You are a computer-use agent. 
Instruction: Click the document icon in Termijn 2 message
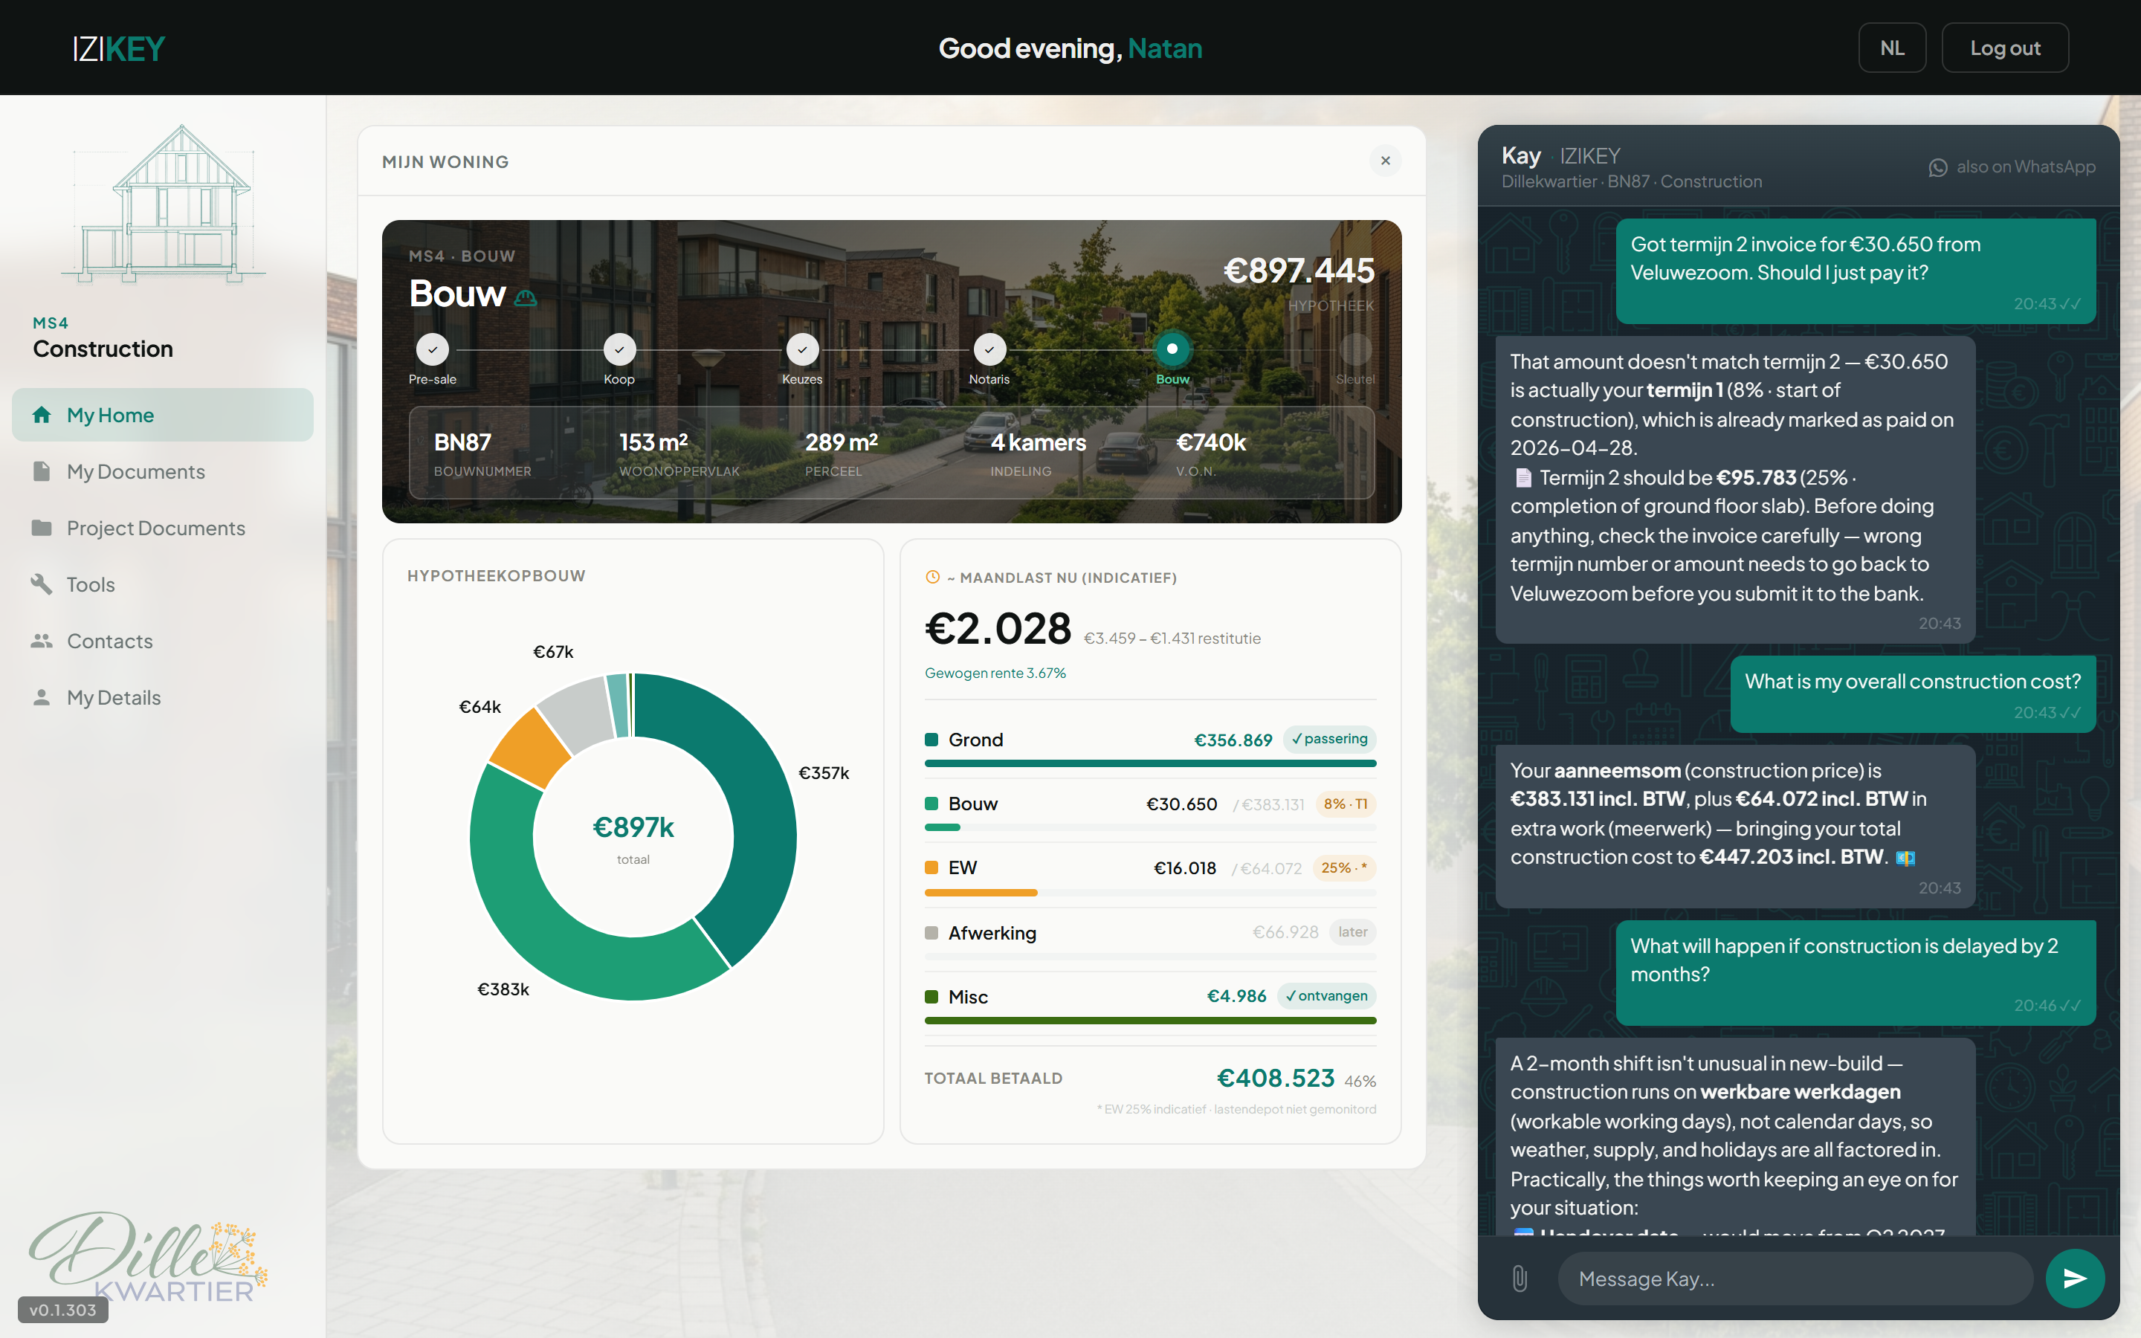[x=1522, y=478]
